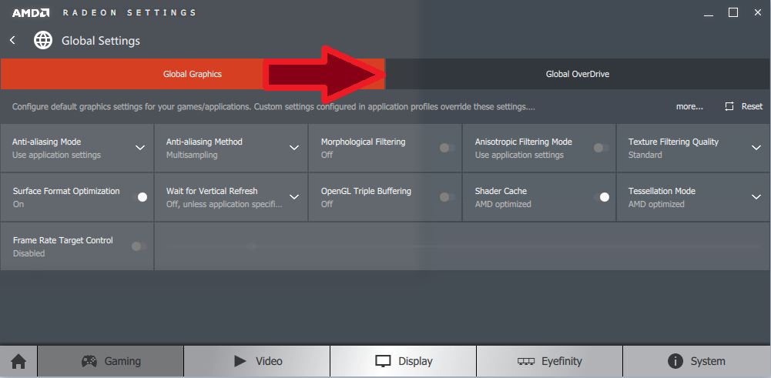Image resolution: width=771 pixels, height=378 pixels.
Task: Open the Tessellation Mode dropdown
Action: (x=756, y=197)
